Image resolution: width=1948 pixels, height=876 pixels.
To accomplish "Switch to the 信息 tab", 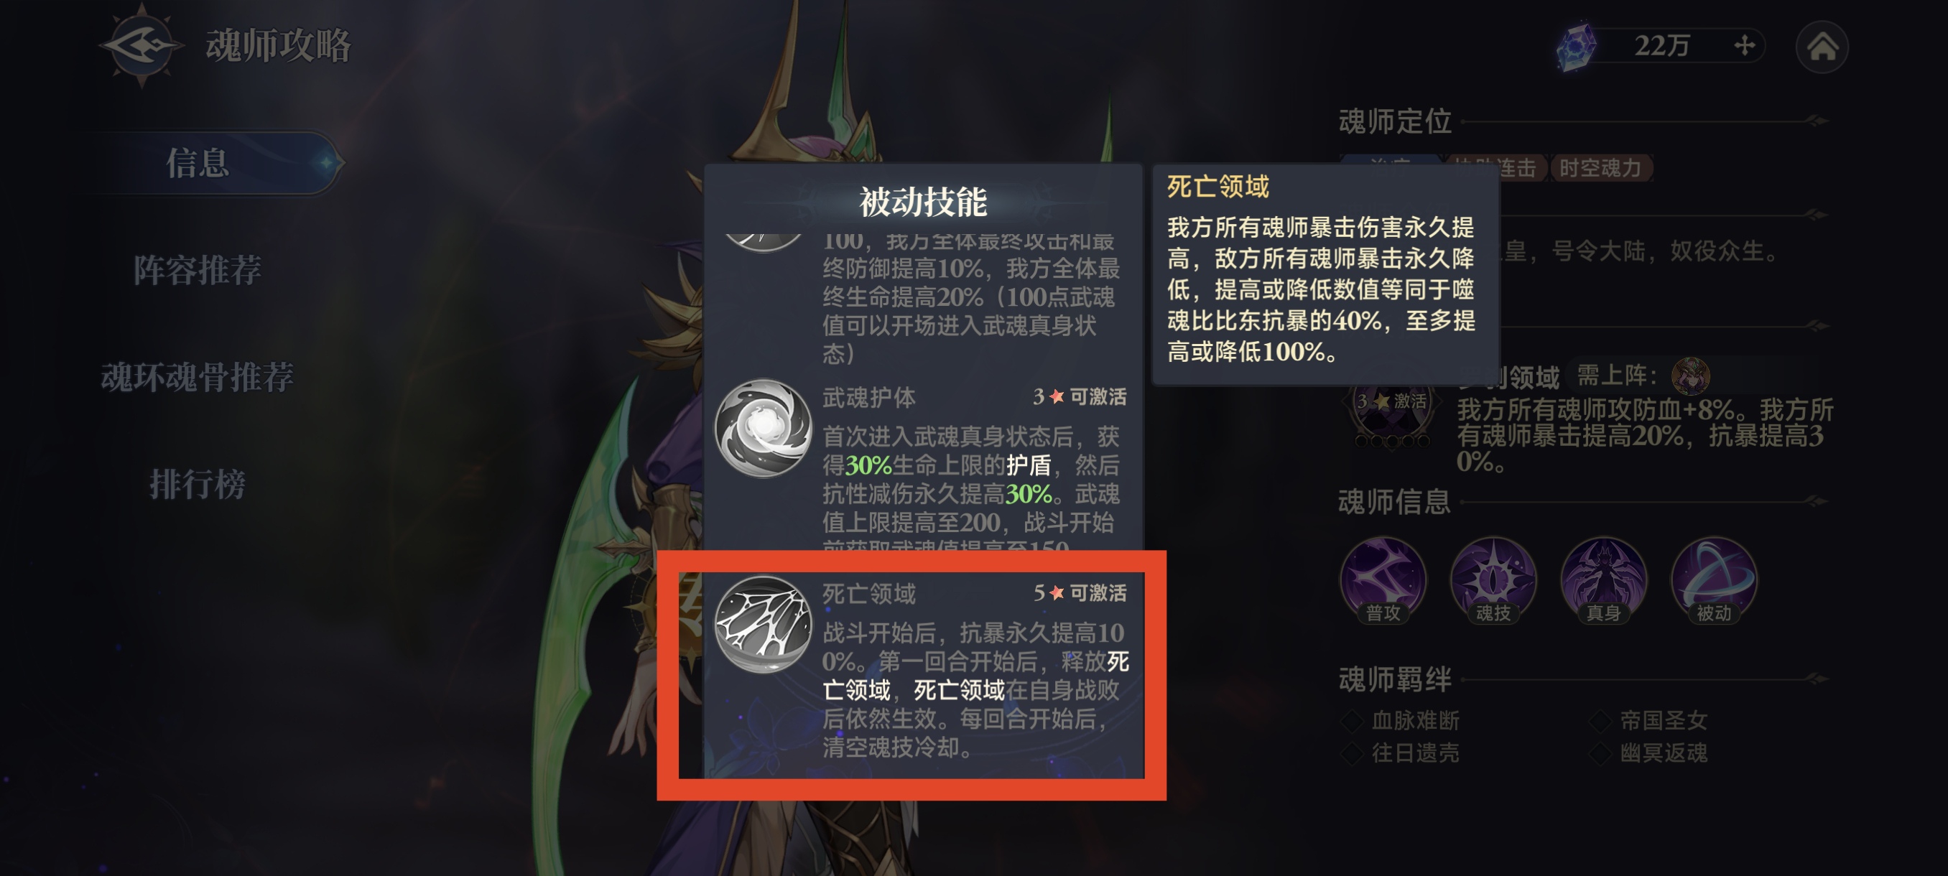I will 198,162.
